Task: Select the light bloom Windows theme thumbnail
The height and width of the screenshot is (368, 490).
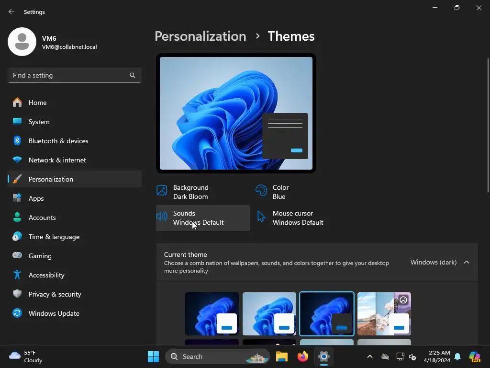Action: (269, 314)
